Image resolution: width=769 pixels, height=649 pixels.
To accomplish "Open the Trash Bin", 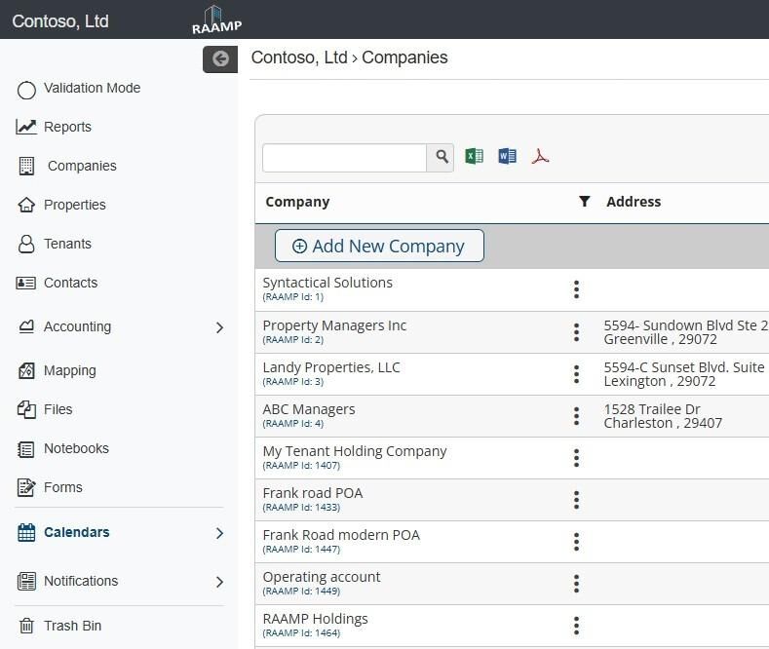I will [72, 626].
